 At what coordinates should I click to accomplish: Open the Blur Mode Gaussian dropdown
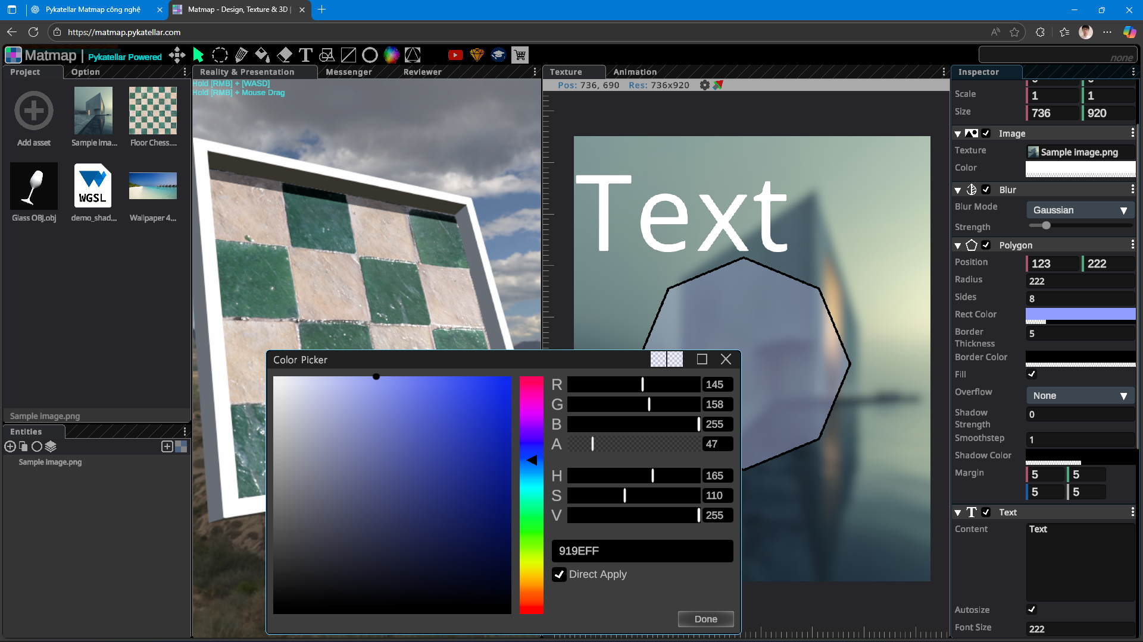[x=1080, y=210]
